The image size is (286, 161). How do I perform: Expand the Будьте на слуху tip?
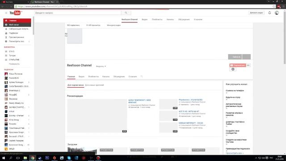click(233, 97)
